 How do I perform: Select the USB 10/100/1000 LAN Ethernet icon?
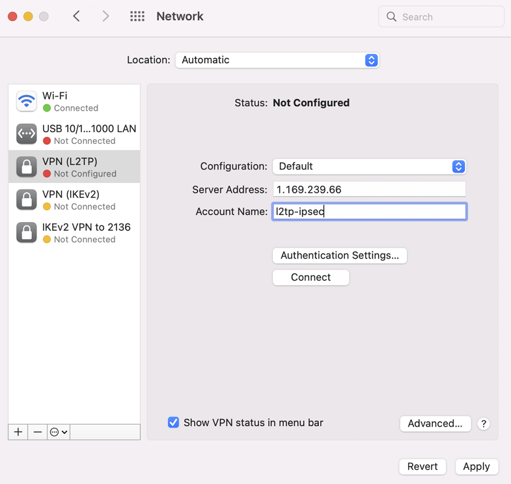point(27,134)
